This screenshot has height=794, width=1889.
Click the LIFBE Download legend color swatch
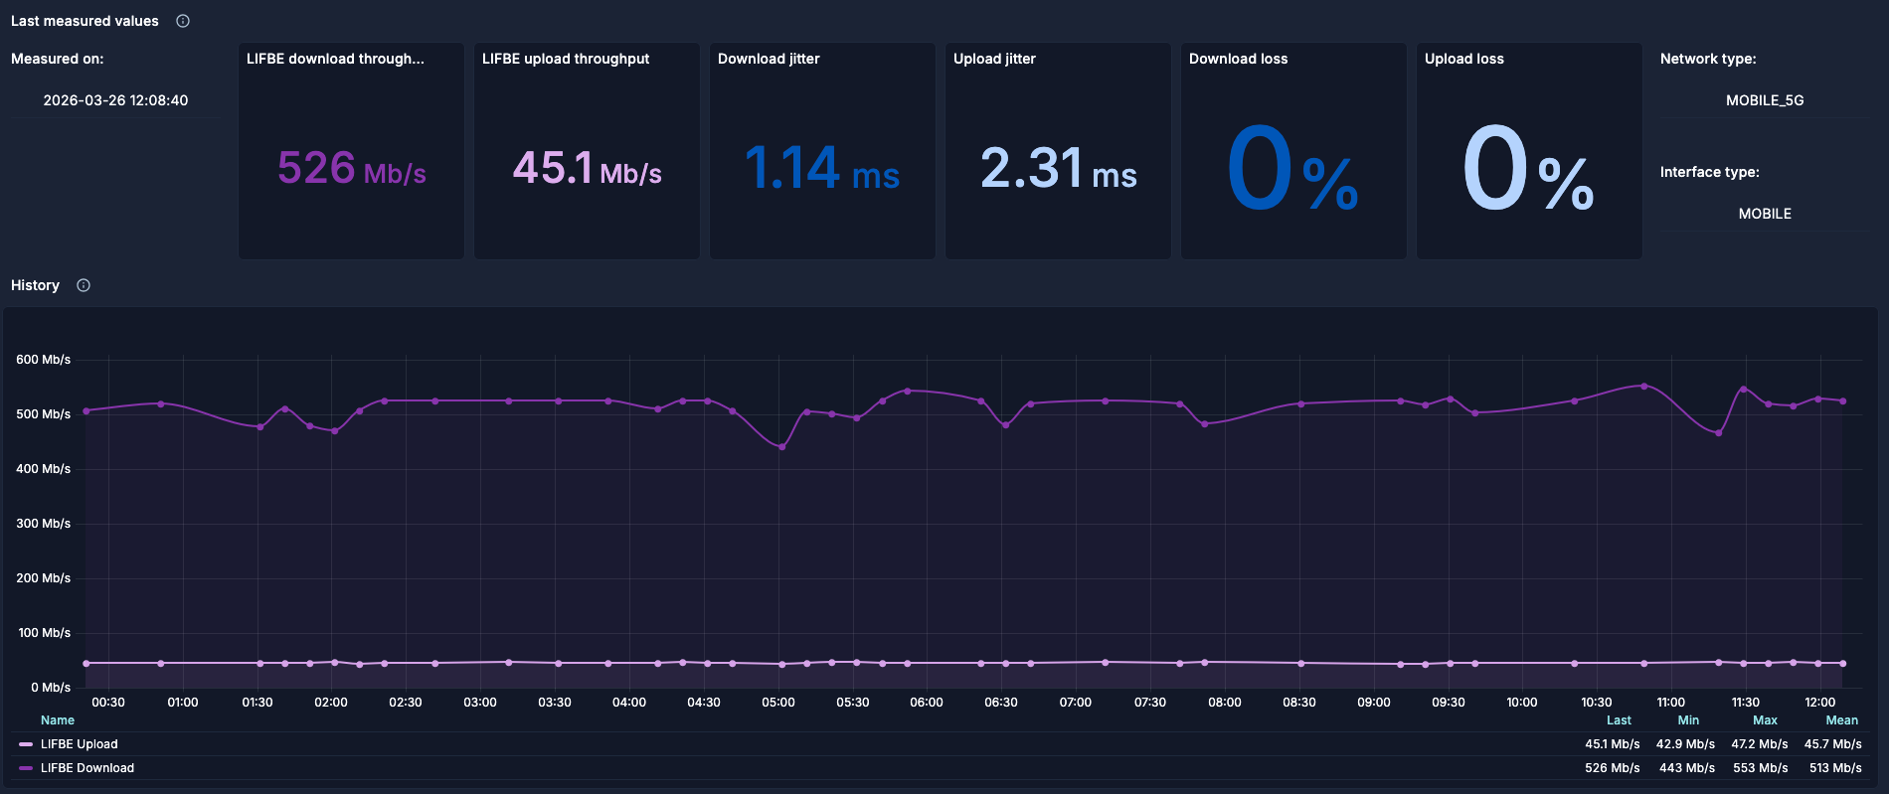26,768
